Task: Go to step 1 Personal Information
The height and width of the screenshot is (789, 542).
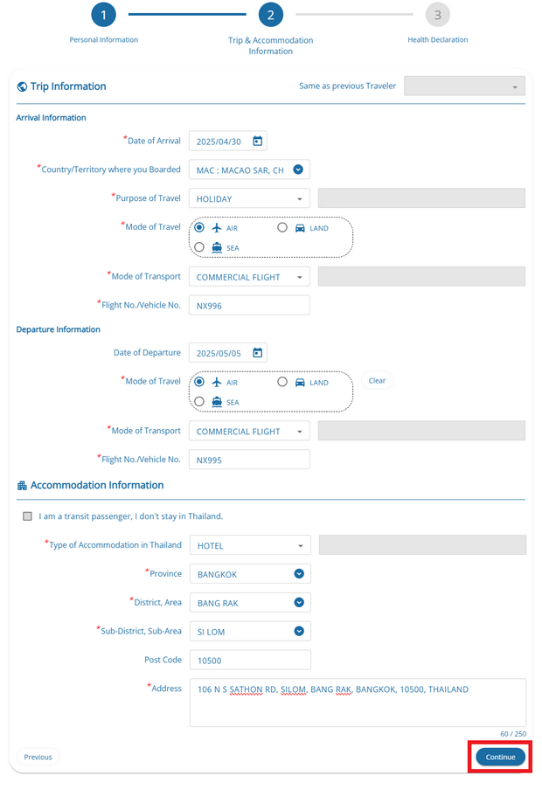Action: click(x=103, y=15)
